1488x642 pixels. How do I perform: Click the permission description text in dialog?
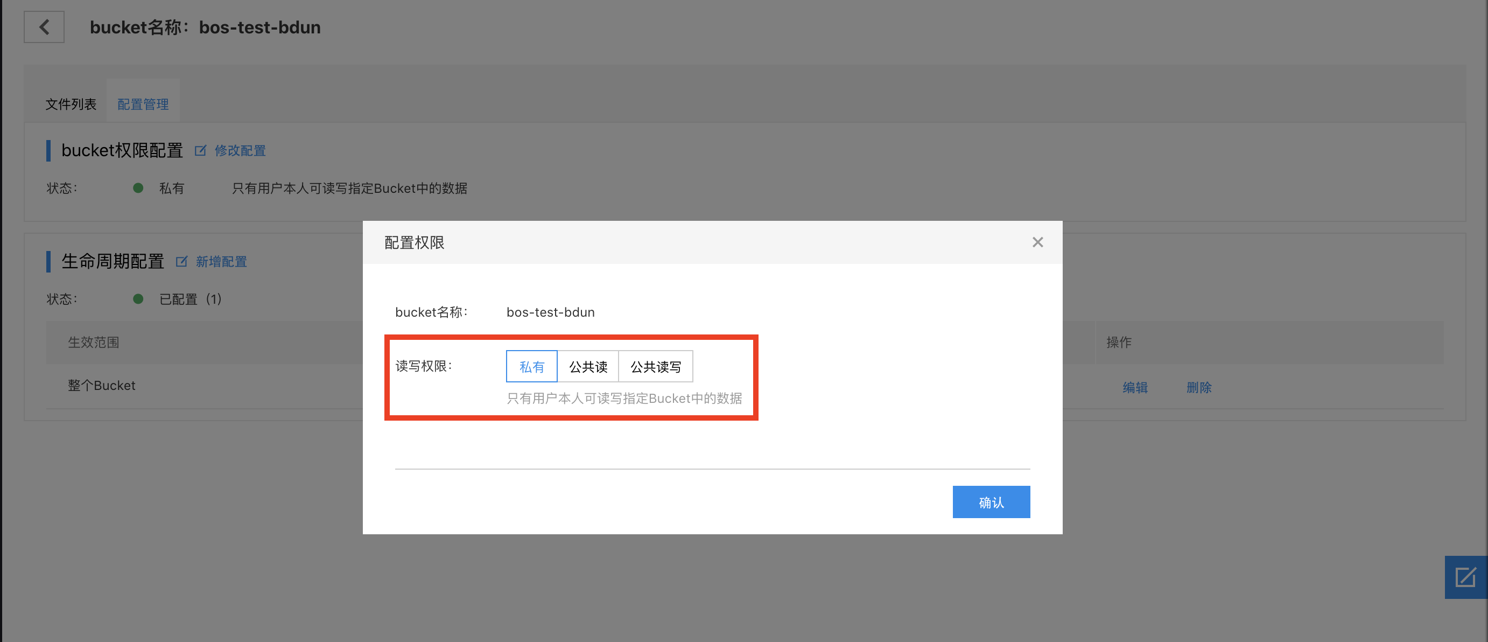pyautogui.click(x=624, y=399)
